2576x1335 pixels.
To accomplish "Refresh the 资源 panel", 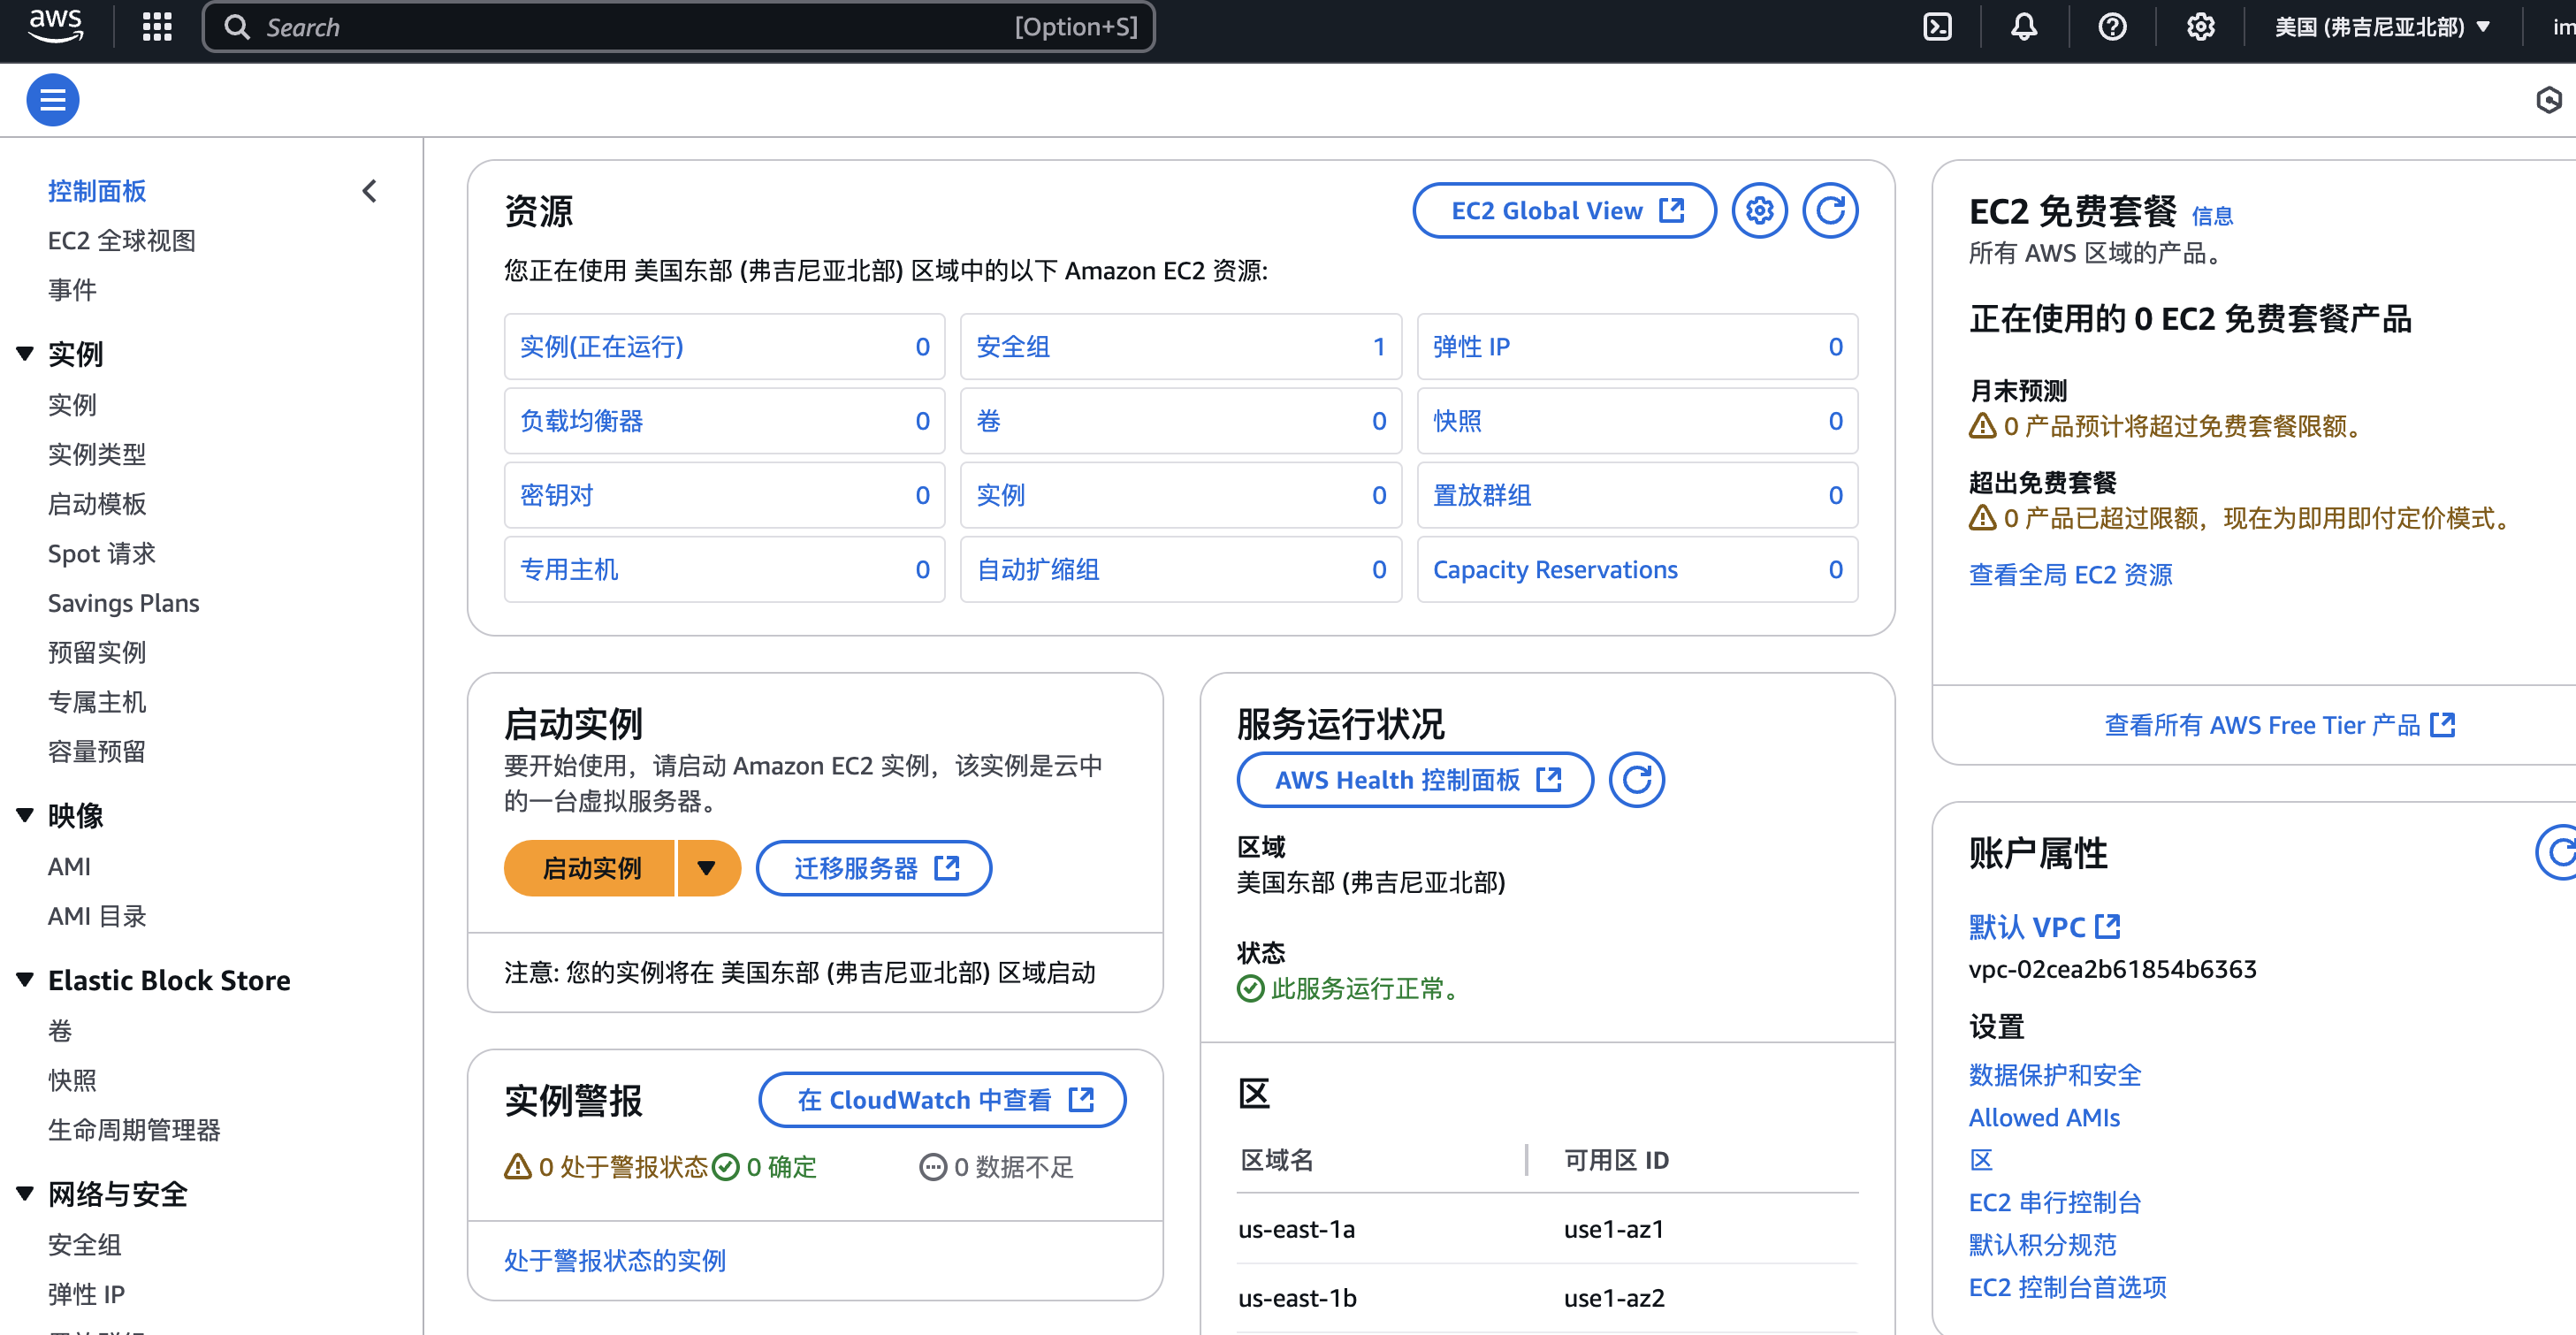I will pos(1830,210).
